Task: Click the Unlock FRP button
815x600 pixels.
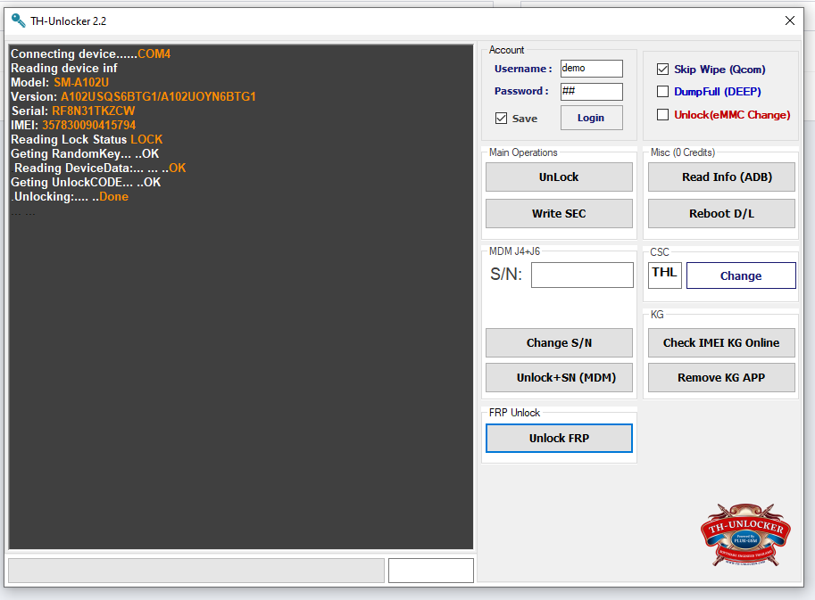Action: [x=559, y=438]
